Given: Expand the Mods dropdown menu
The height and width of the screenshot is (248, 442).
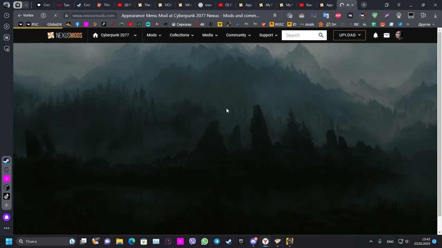Looking at the screenshot, I should tap(154, 35).
